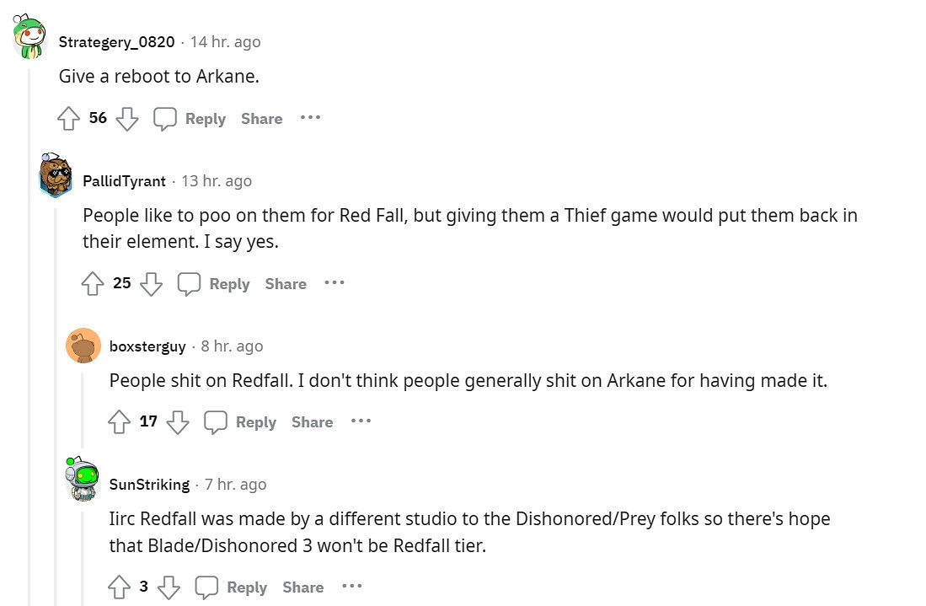
Task: Open SunStriking's username link
Action: [x=149, y=485]
